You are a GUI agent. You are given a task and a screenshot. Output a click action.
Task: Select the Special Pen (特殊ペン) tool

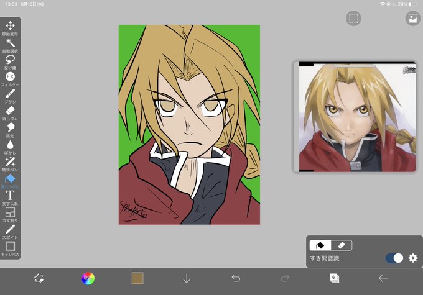(x=10, y=165)
